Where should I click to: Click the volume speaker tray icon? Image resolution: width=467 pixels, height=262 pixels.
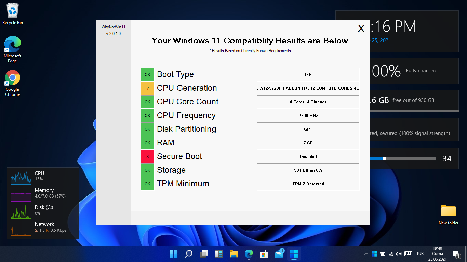(399, 254)
